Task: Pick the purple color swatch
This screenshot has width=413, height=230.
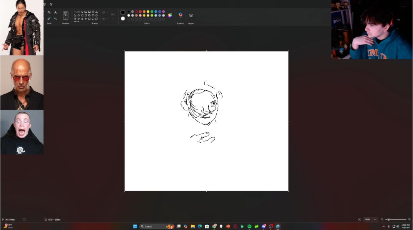Action: pyautogui.click(x=163, y=11)
